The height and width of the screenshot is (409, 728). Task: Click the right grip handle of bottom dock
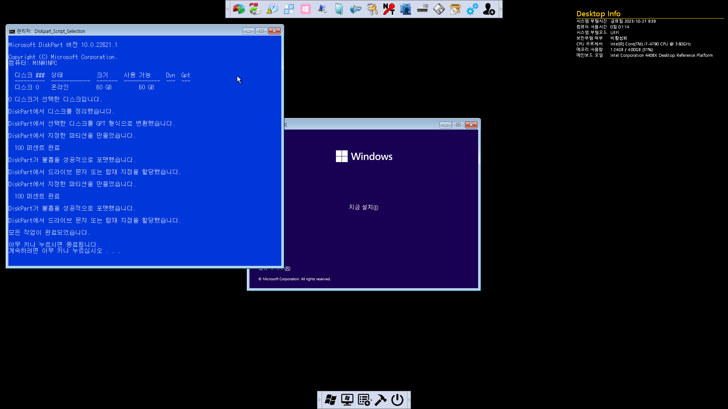(409, 400)
